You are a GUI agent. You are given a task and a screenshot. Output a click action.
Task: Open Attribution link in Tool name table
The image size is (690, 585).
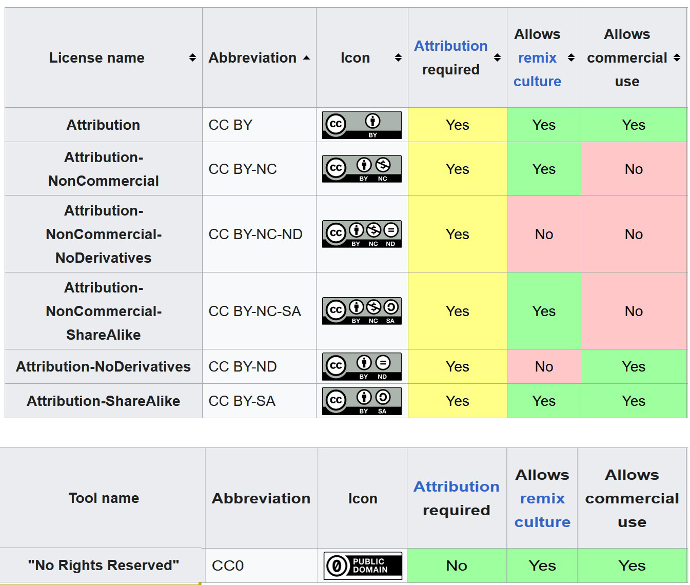[456, 486]
